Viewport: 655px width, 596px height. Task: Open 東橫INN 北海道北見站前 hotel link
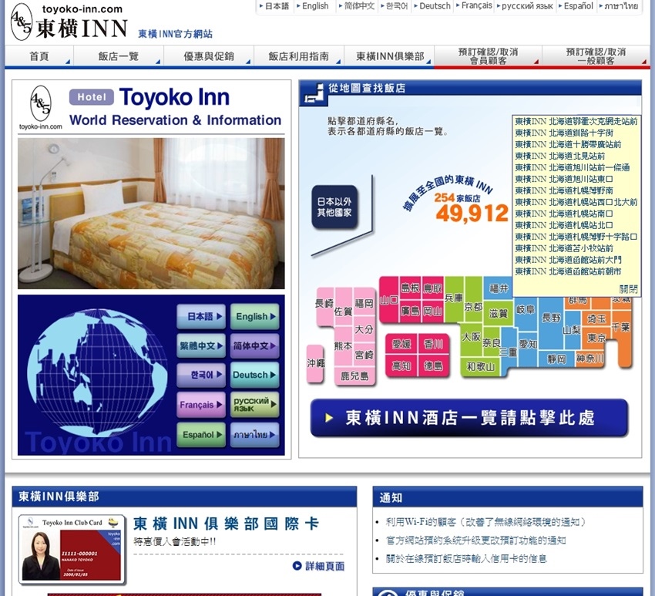coord(559,156)
